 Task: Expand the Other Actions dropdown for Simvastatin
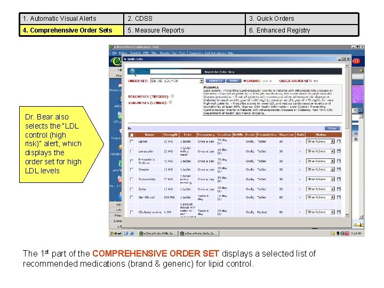pyautogui.click(x=332, y=179)
